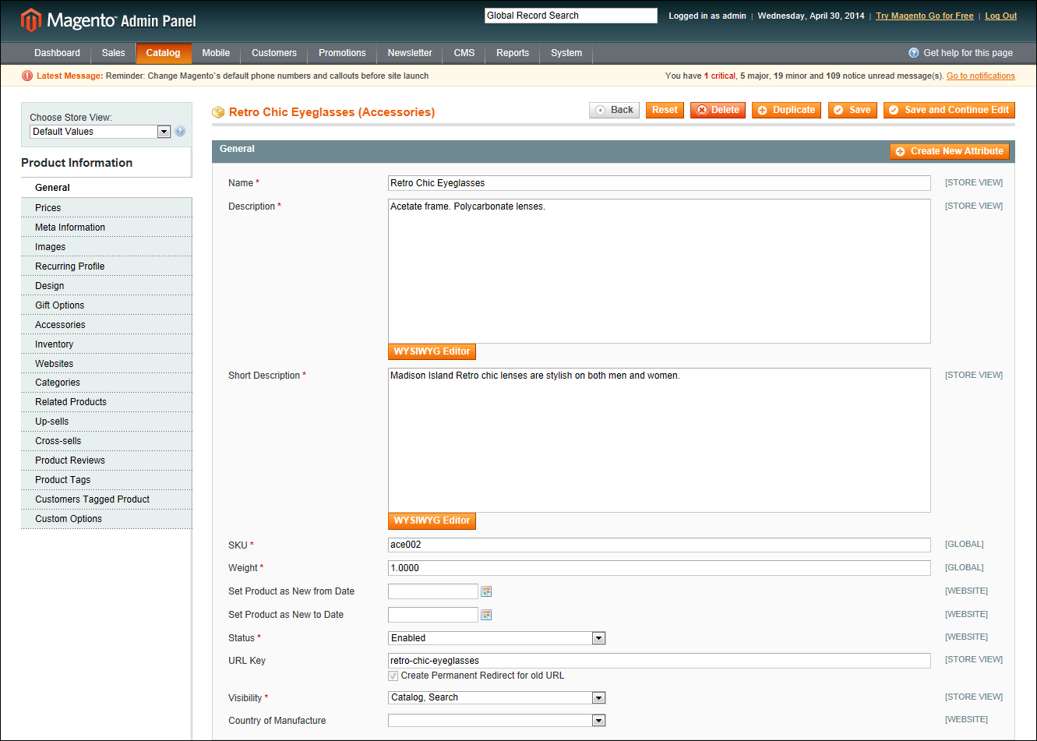Click the Get help for this page icon
This screenshot has height=741, width=1037.
(914, 53)
